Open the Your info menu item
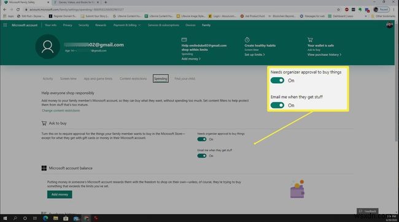Image resolution: width=399 pixels, height=222 pixels. 50,25
